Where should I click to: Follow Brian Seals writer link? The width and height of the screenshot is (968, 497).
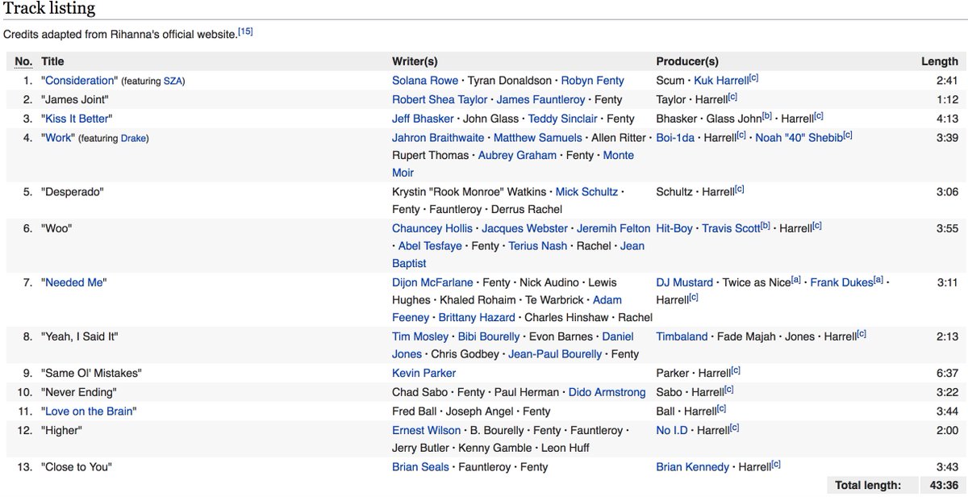421,466
